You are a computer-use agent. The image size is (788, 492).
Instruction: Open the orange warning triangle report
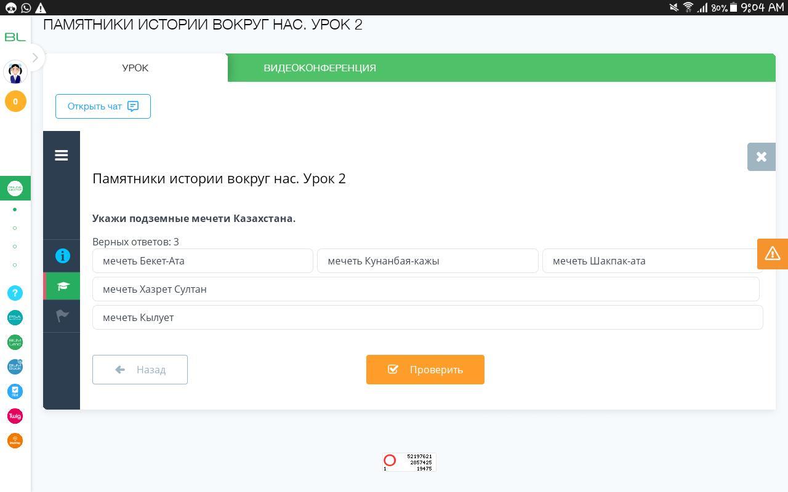[x=772, y=253]
